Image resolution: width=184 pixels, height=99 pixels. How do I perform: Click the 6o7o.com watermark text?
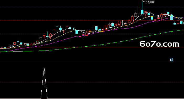(x=159, y=44)
